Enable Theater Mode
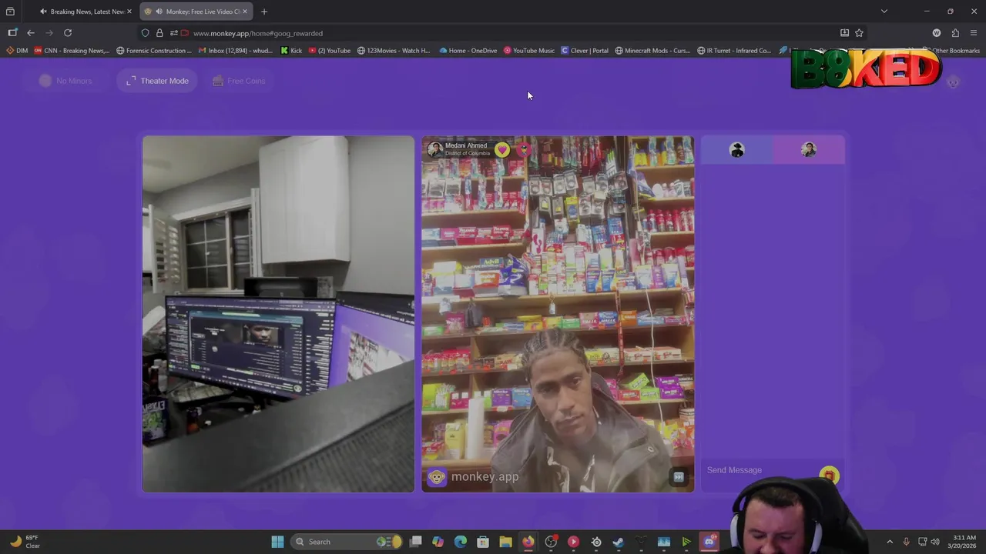Screen dimensions: 986x554 coord(157,81)
